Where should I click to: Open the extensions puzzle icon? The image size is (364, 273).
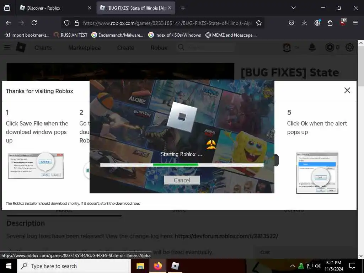tap(330, 23)
